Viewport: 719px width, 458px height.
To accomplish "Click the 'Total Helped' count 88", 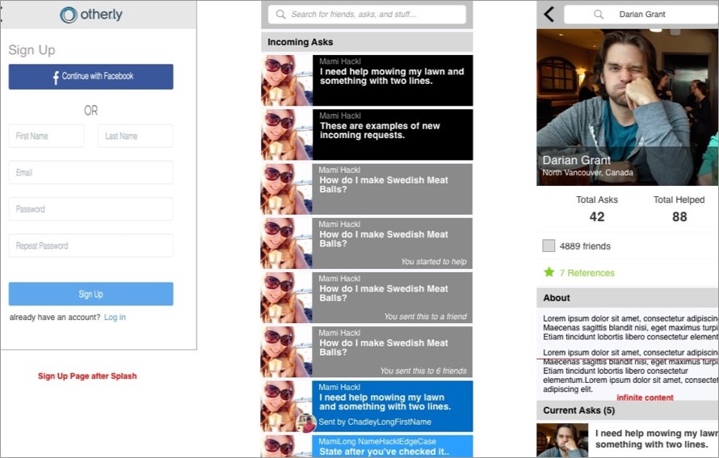I will point(679,216).
